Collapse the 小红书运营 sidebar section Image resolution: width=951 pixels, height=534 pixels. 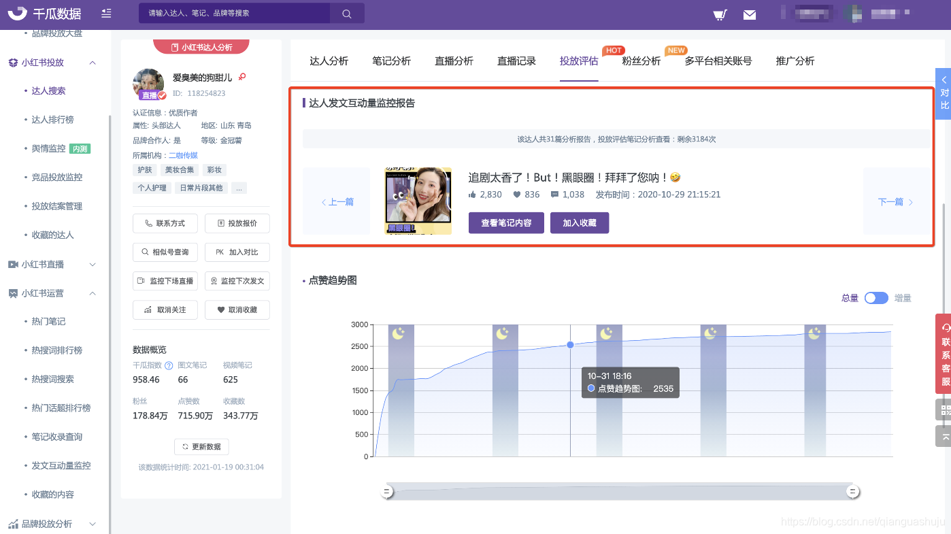93,294
